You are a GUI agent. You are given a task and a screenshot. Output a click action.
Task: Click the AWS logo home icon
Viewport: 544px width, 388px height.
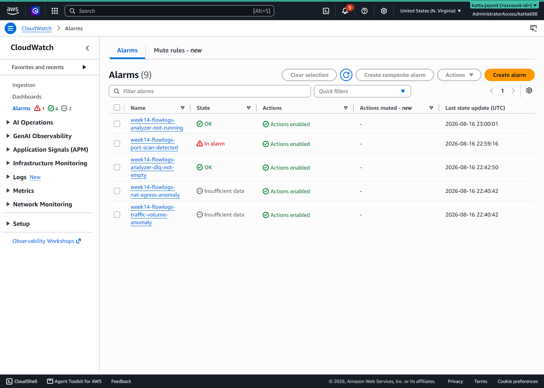(12, 11)
